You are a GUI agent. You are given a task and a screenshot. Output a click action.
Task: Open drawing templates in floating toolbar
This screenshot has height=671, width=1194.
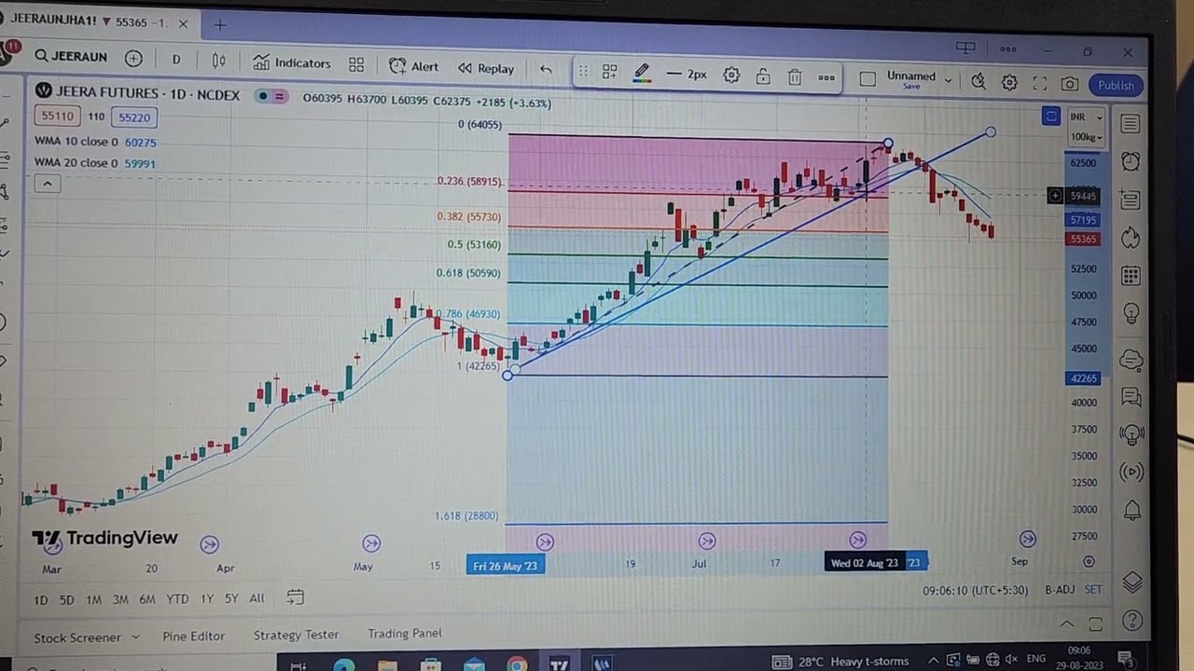coord(609,72)
